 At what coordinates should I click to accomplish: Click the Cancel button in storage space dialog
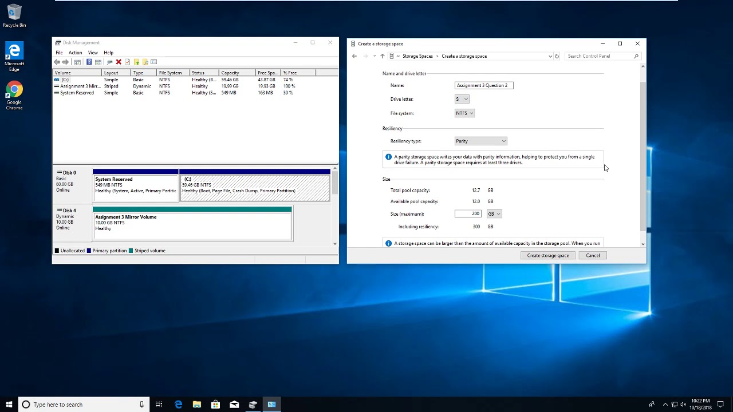593,256
